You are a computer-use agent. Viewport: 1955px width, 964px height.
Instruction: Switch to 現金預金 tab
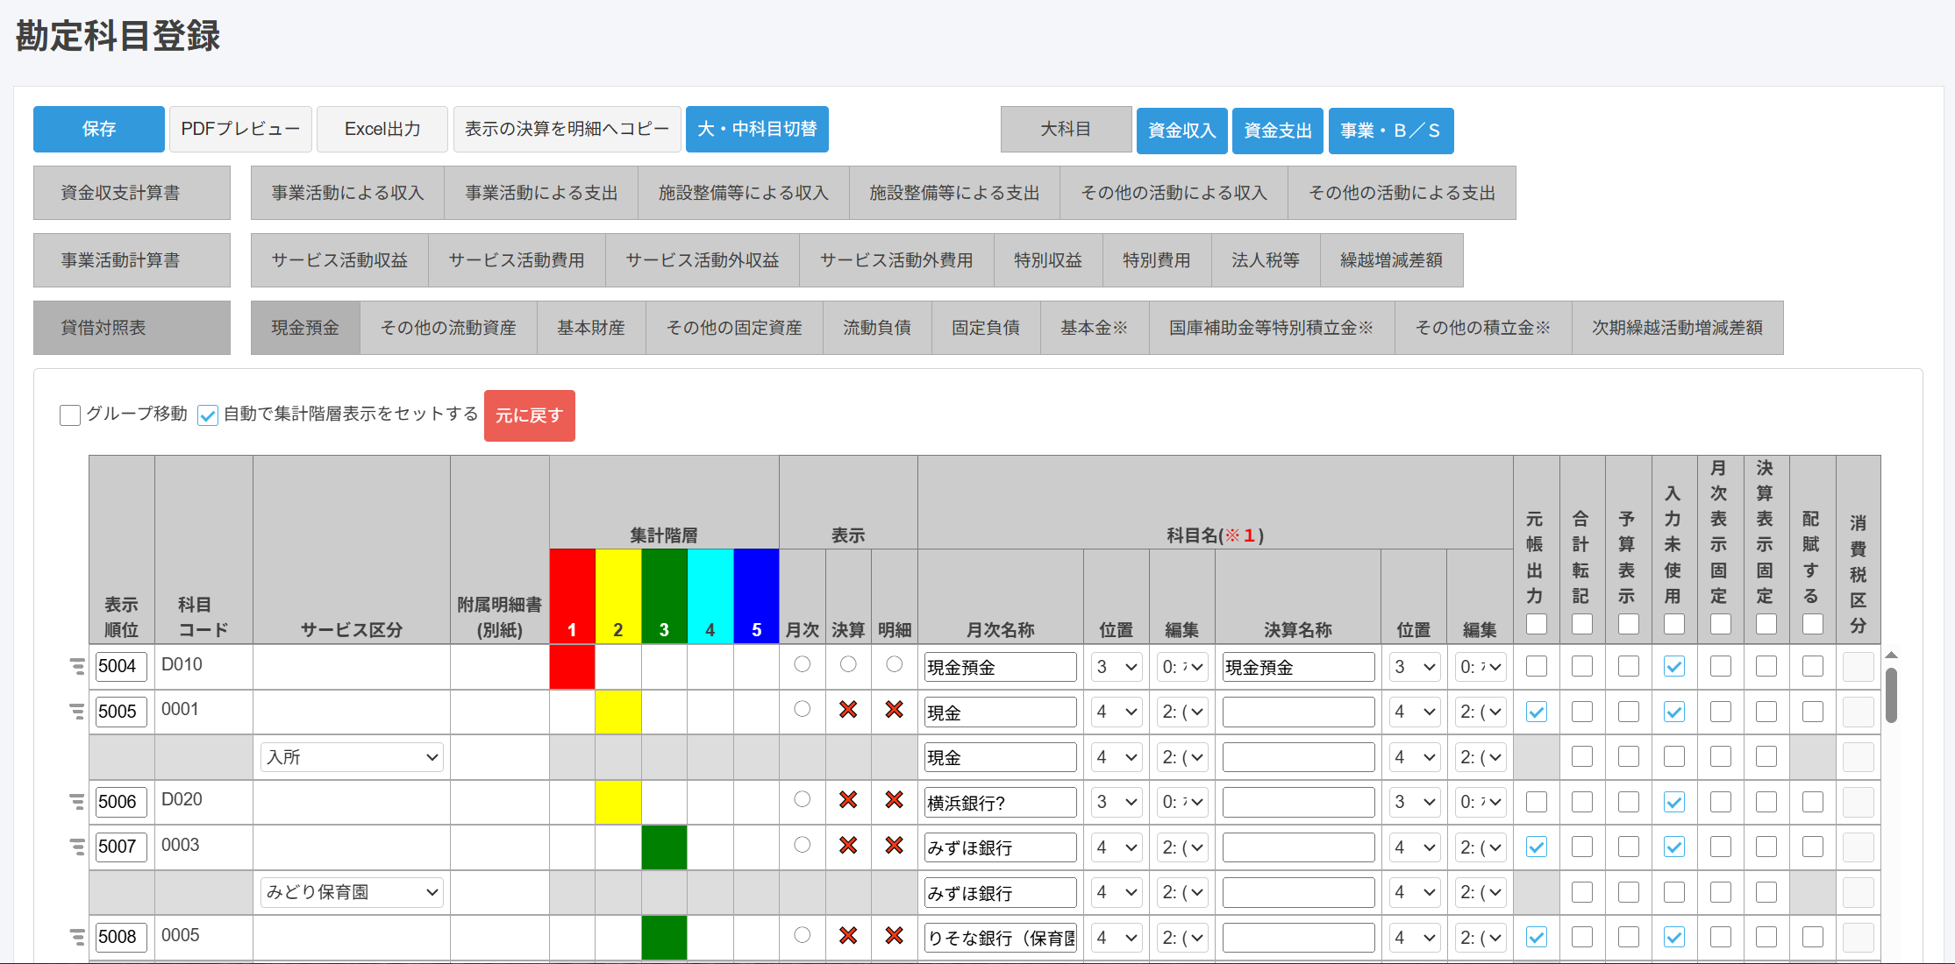[305, 328]
